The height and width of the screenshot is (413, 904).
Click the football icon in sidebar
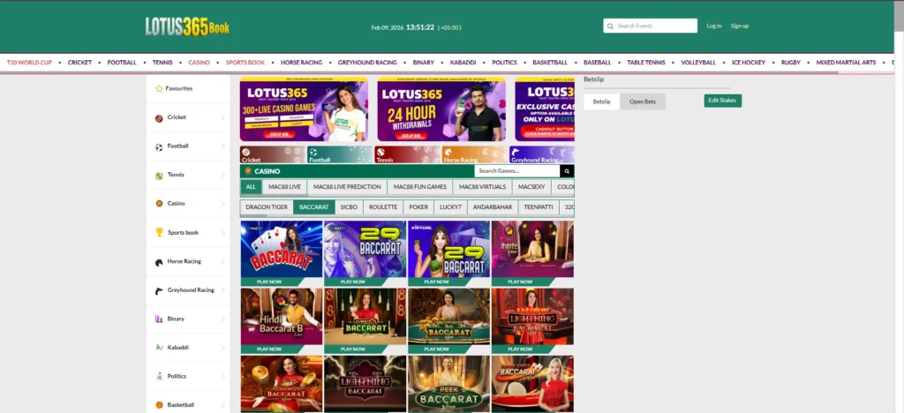pyautogui.click(x=159, y=146)
